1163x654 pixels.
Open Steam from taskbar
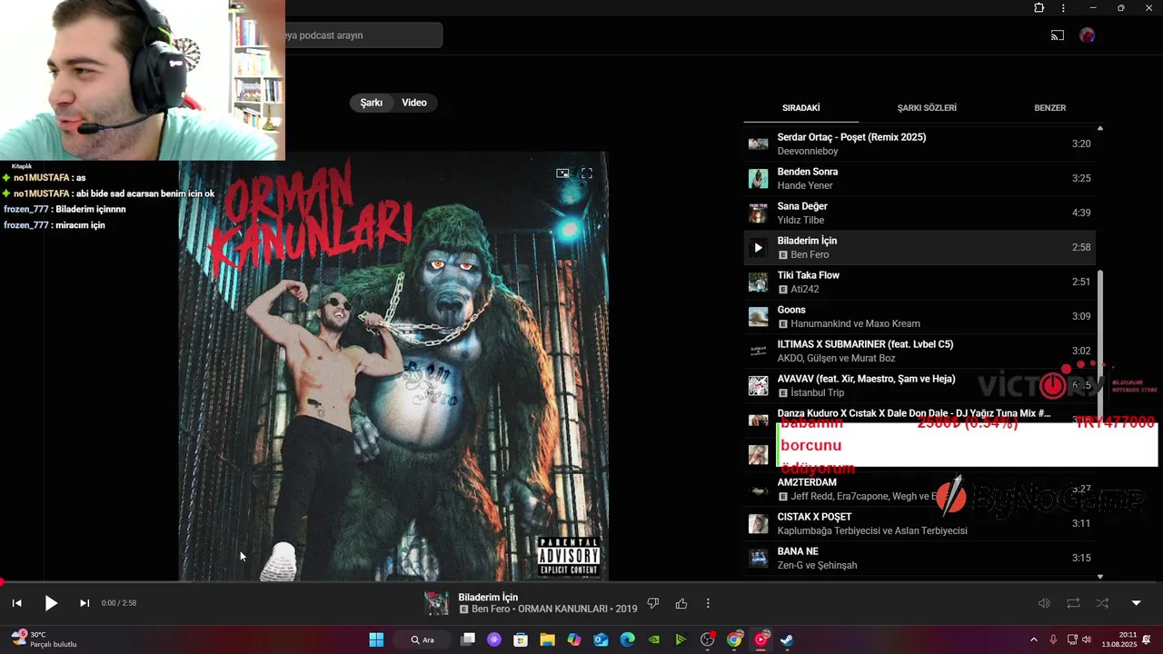[x=787, y=639]
